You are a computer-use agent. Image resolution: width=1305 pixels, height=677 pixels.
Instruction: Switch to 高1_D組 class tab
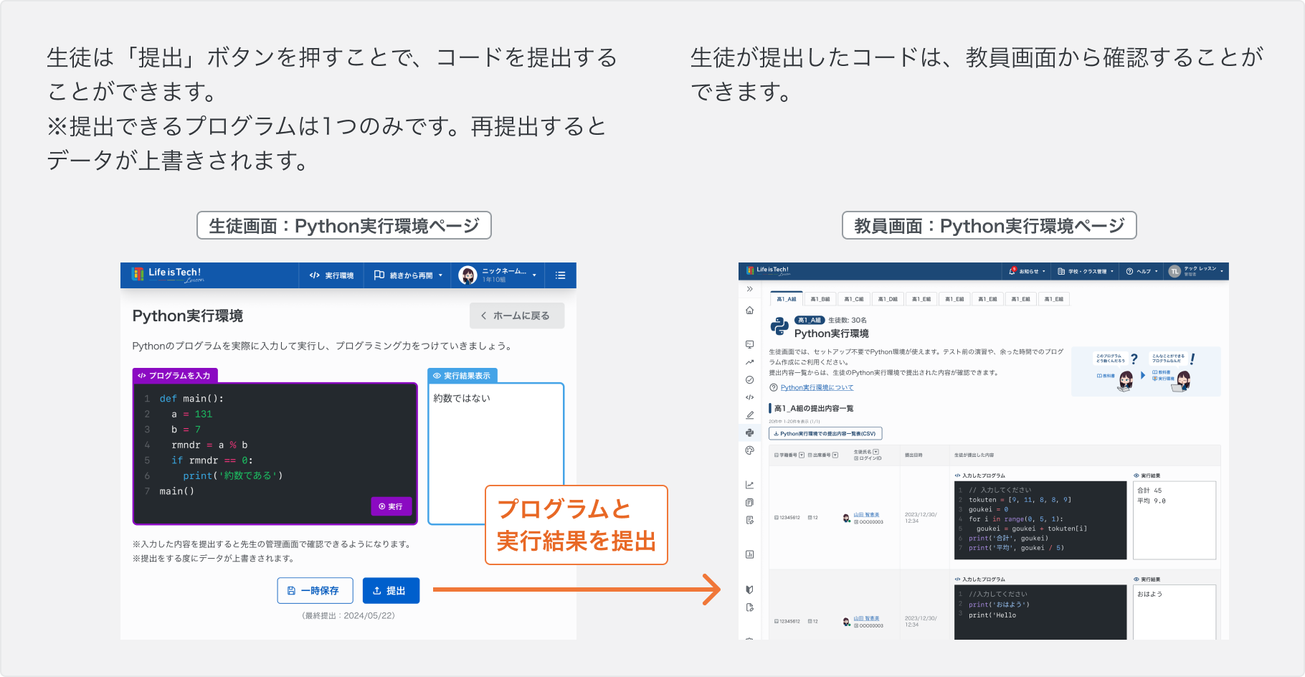pos(887,299)
